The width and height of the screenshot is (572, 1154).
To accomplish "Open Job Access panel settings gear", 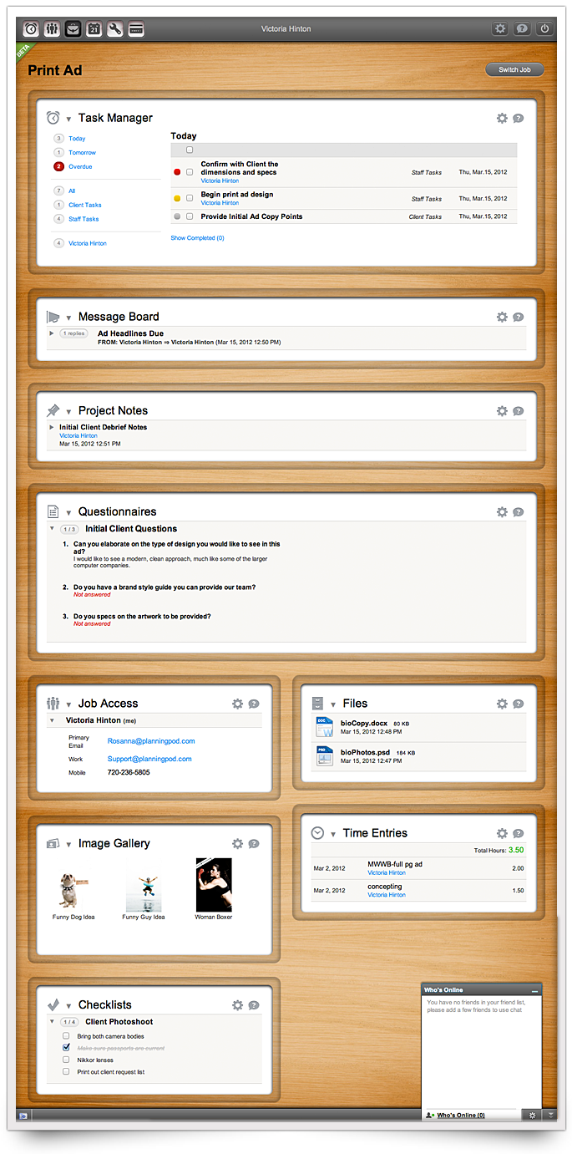I will tap(237, 704).
